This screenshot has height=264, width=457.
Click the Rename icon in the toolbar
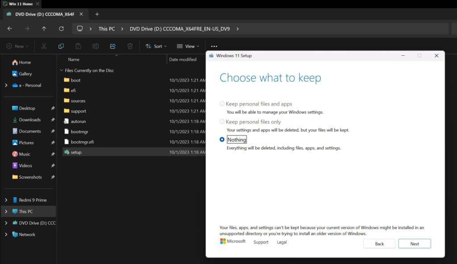coord(95,46)
